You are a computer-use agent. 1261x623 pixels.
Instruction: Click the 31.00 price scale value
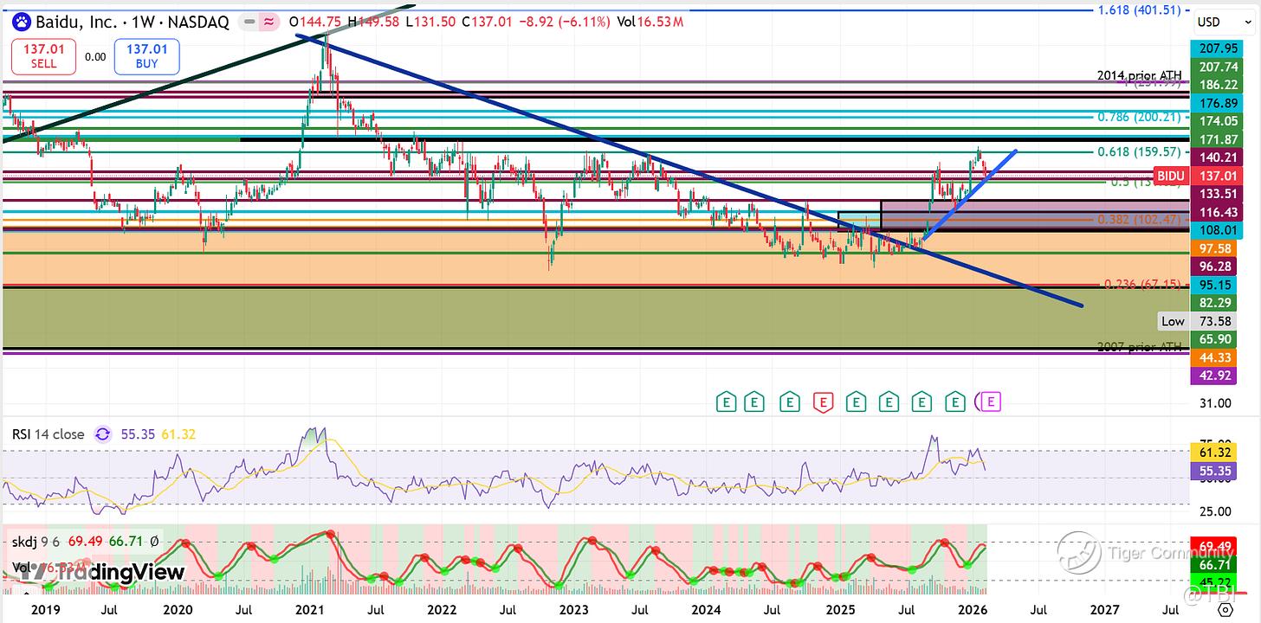tap(1215, 403)
